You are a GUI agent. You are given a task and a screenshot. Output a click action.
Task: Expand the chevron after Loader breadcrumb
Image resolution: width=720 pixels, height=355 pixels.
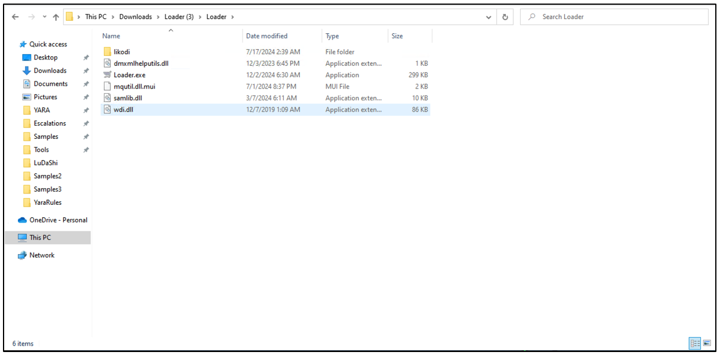[x=232, y=17]
